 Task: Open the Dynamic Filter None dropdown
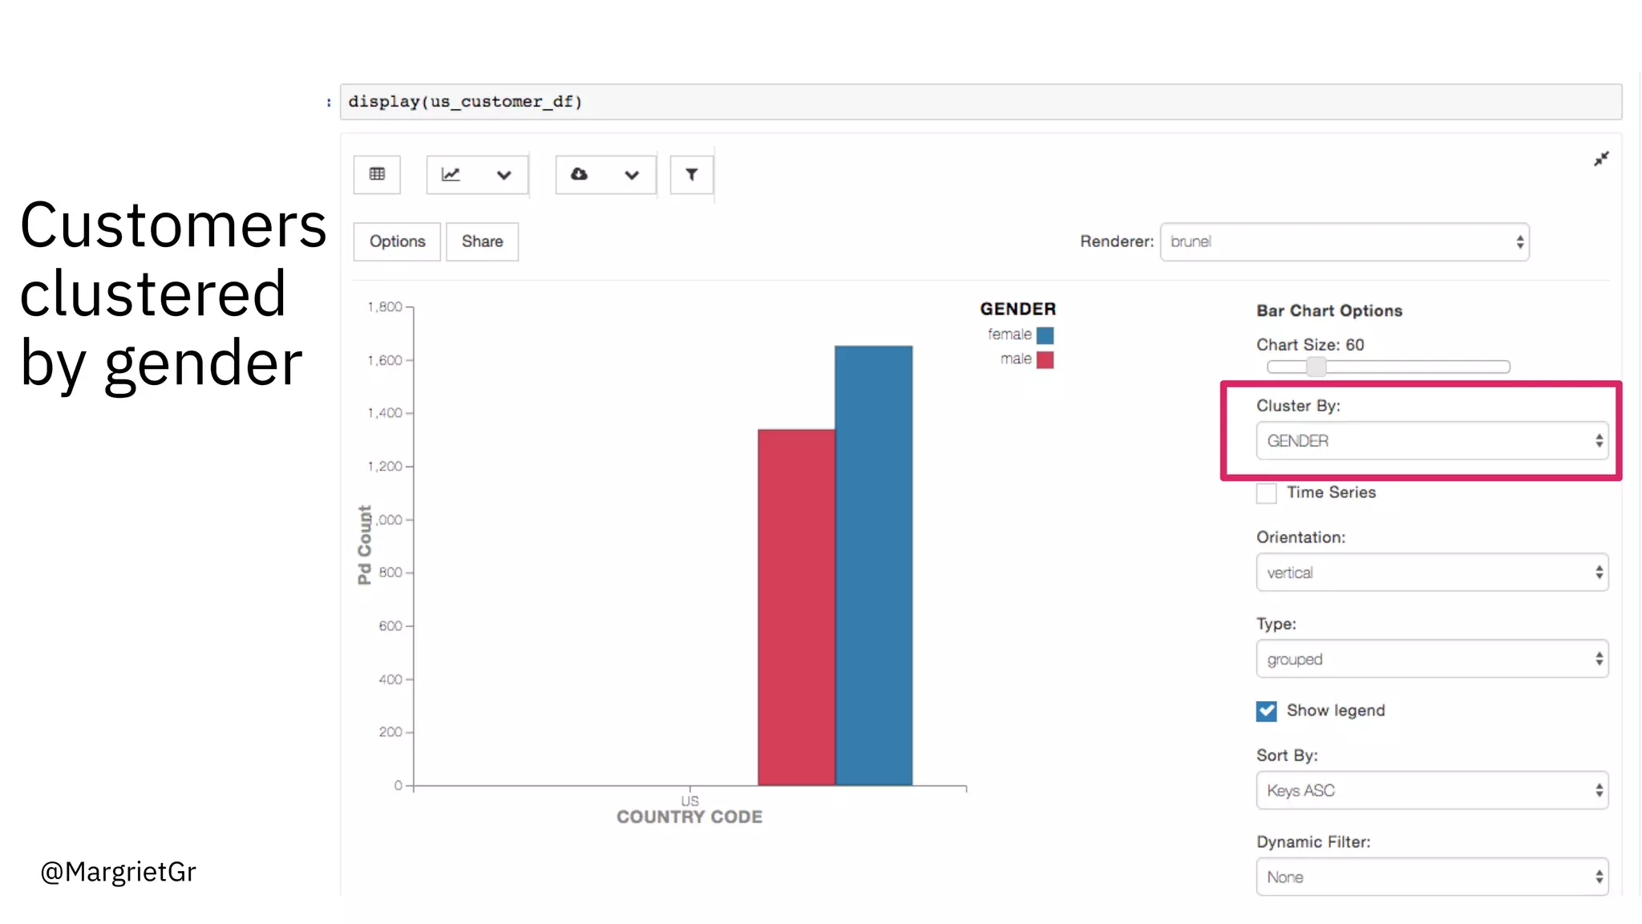click(1431, 877)
